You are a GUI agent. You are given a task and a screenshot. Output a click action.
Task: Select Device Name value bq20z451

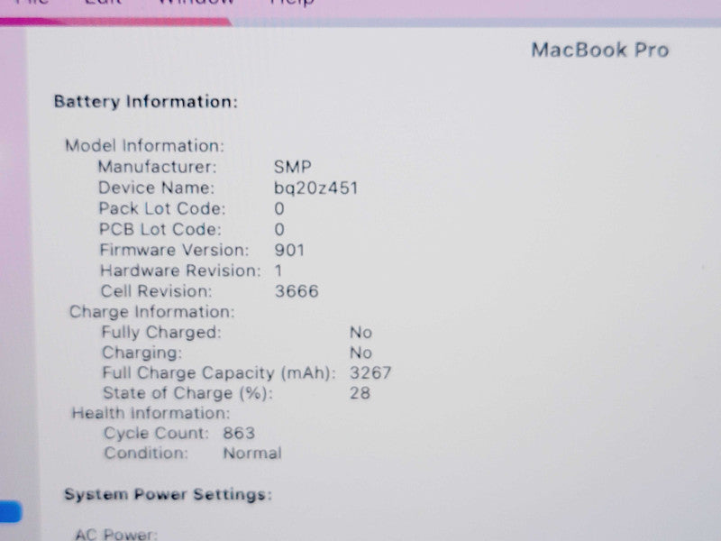click(315, 188)
